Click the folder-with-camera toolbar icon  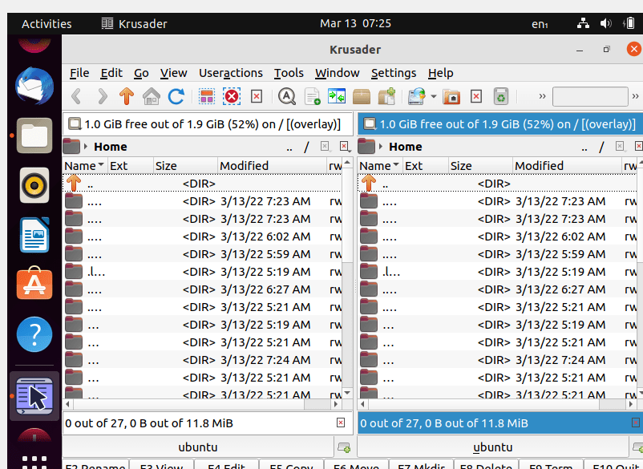(451, 97)
